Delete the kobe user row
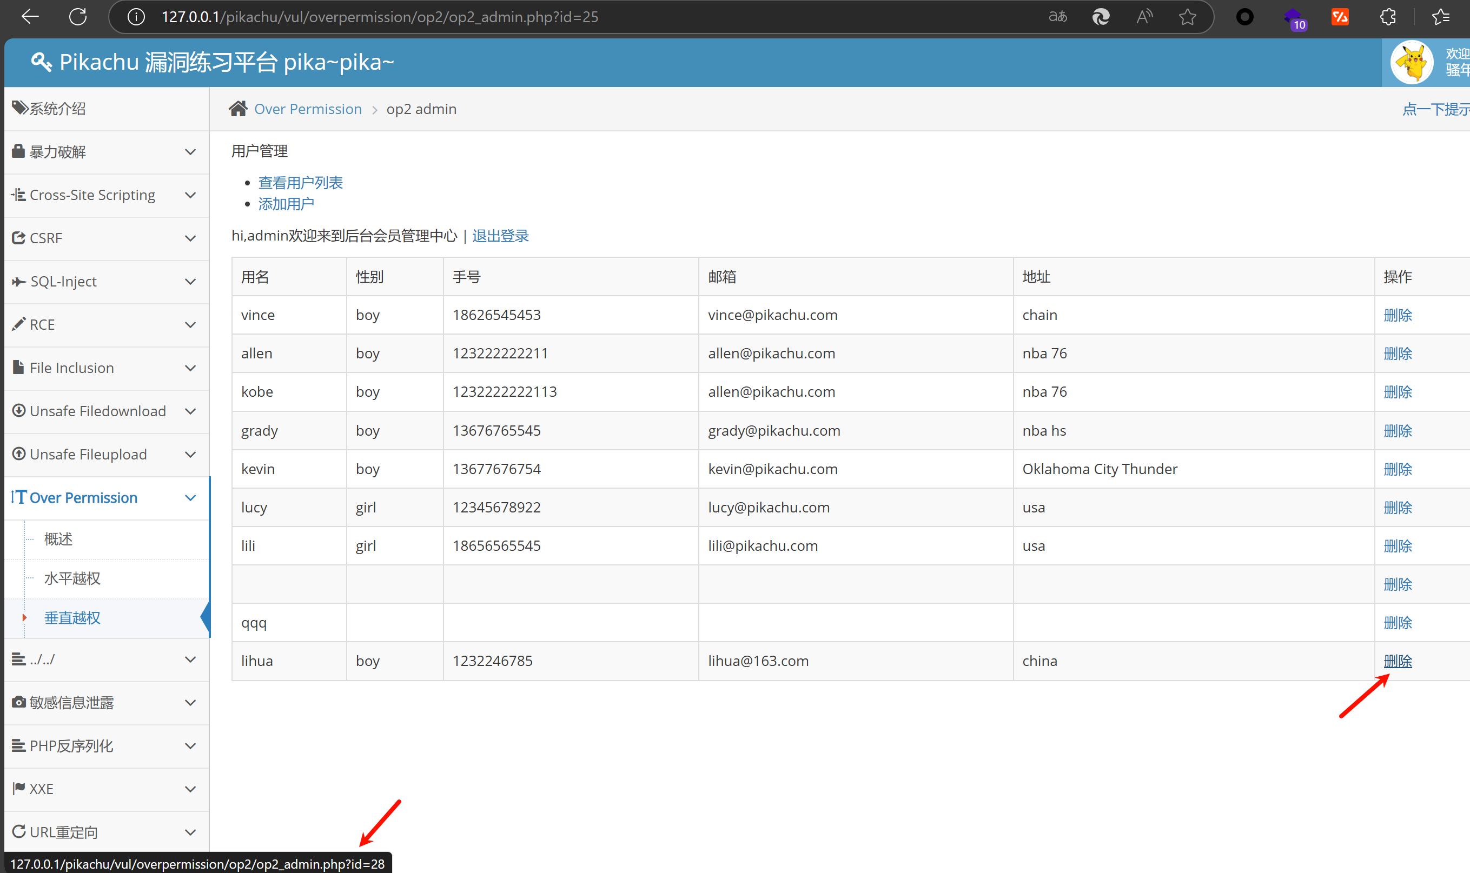Image resolution: width=1470 pixels, height=873 pixels. [x=1398, y=392]
